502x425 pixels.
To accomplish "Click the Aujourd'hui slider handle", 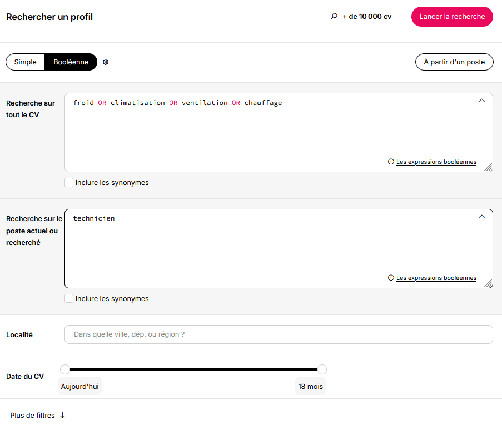I will pos(65,369).
